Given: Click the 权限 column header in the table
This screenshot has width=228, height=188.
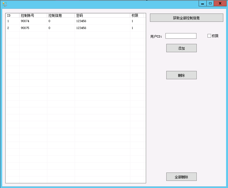Looking at the screenshot, I should pyautogui.click(x=137, y=15).
